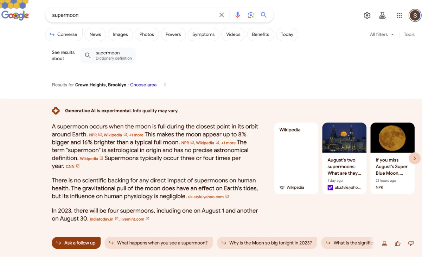Expand the image carousel with the right arrow
Viewport: 422px width, 262px height.
click(x=415, y=158)
